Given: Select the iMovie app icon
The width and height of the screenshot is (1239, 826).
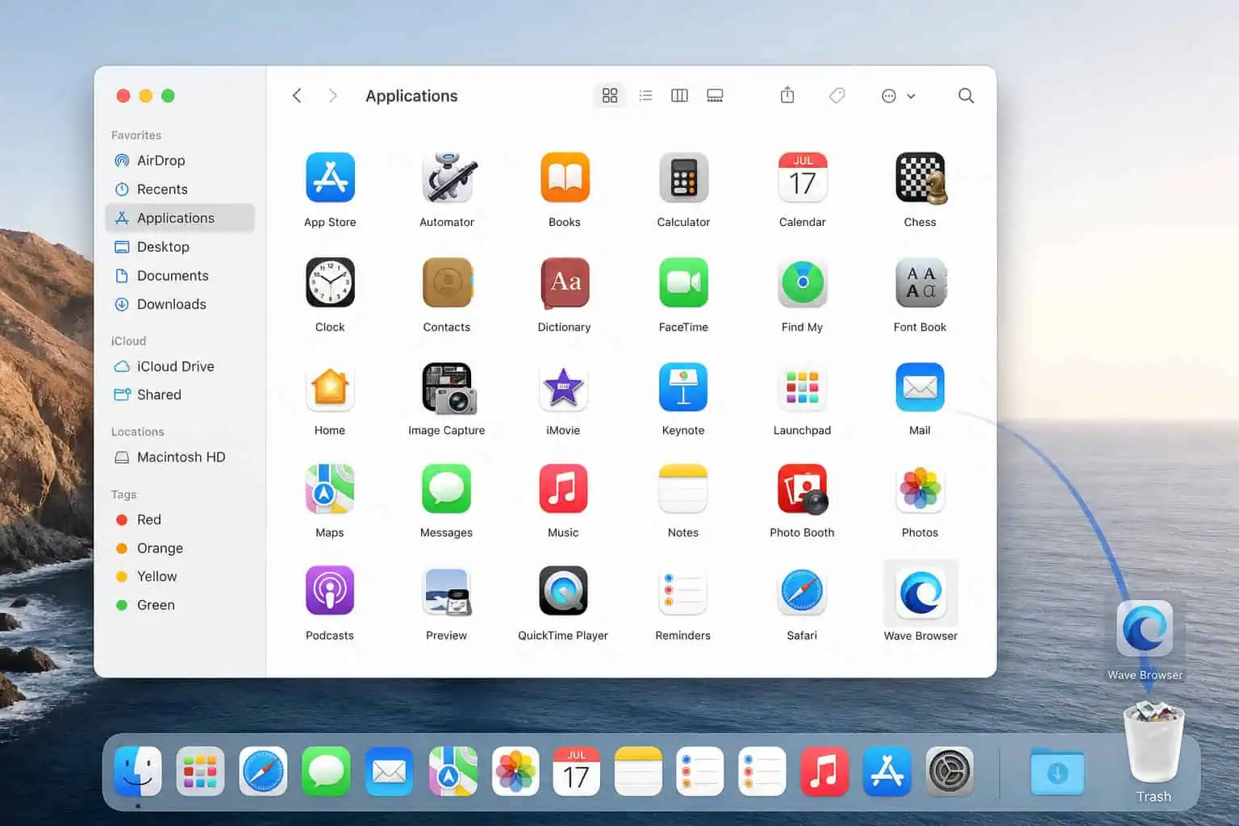Looking at the screenshot, I should point(563,387).
